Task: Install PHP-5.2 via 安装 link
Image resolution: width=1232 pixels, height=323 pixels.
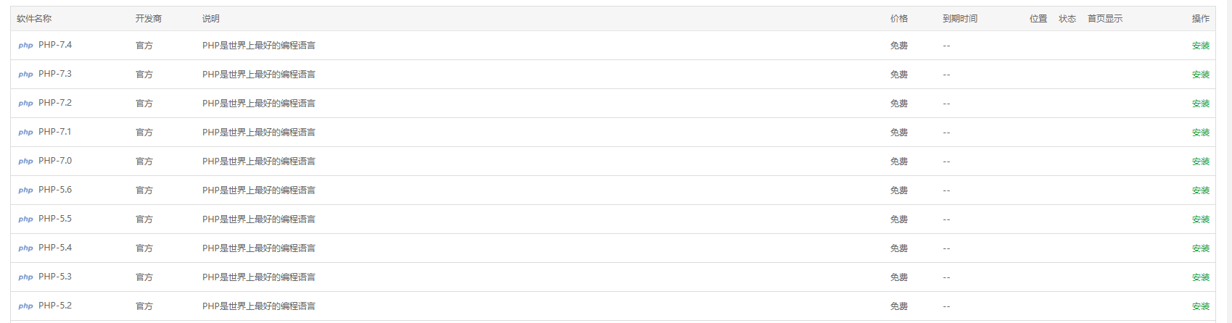Action: click(1200, 306)
